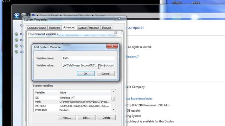Viewport: 225px width, 126px height.
Task: Open the System Protection tab
Action: pyautogui.click(x=89, y=28)
